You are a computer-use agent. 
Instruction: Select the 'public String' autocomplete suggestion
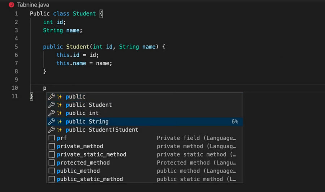[x=145, y=121]
